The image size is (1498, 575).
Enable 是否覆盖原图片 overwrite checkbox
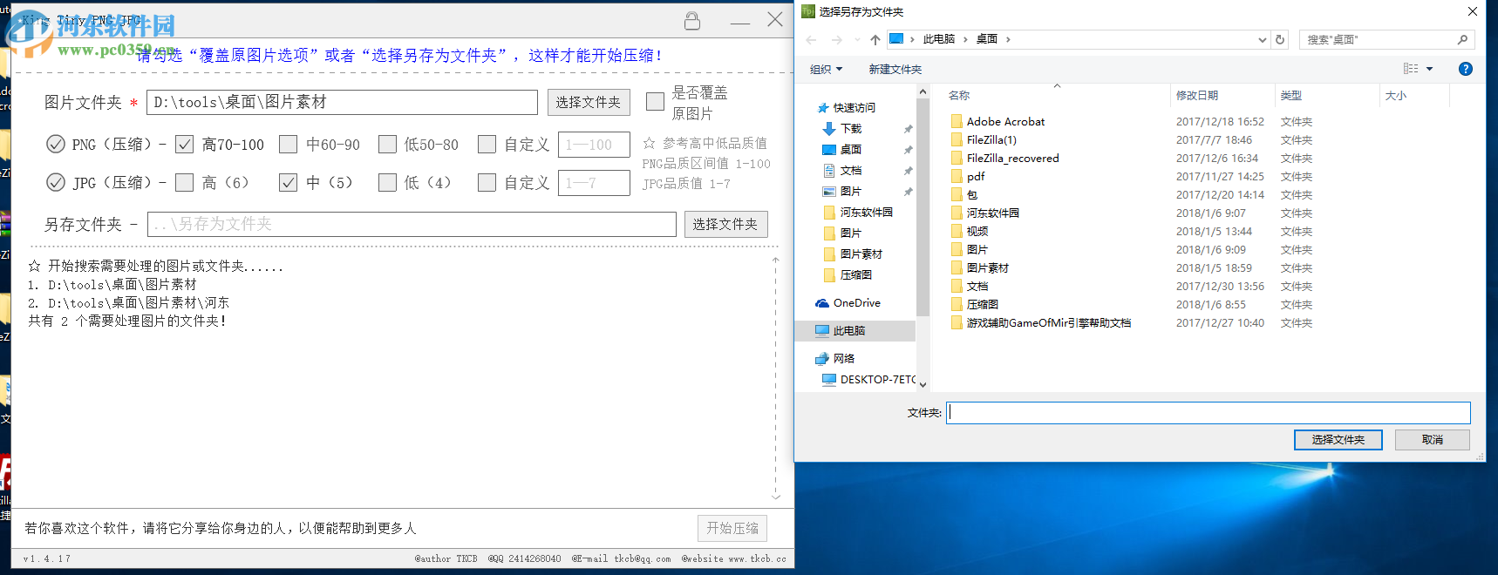point(655,102)
